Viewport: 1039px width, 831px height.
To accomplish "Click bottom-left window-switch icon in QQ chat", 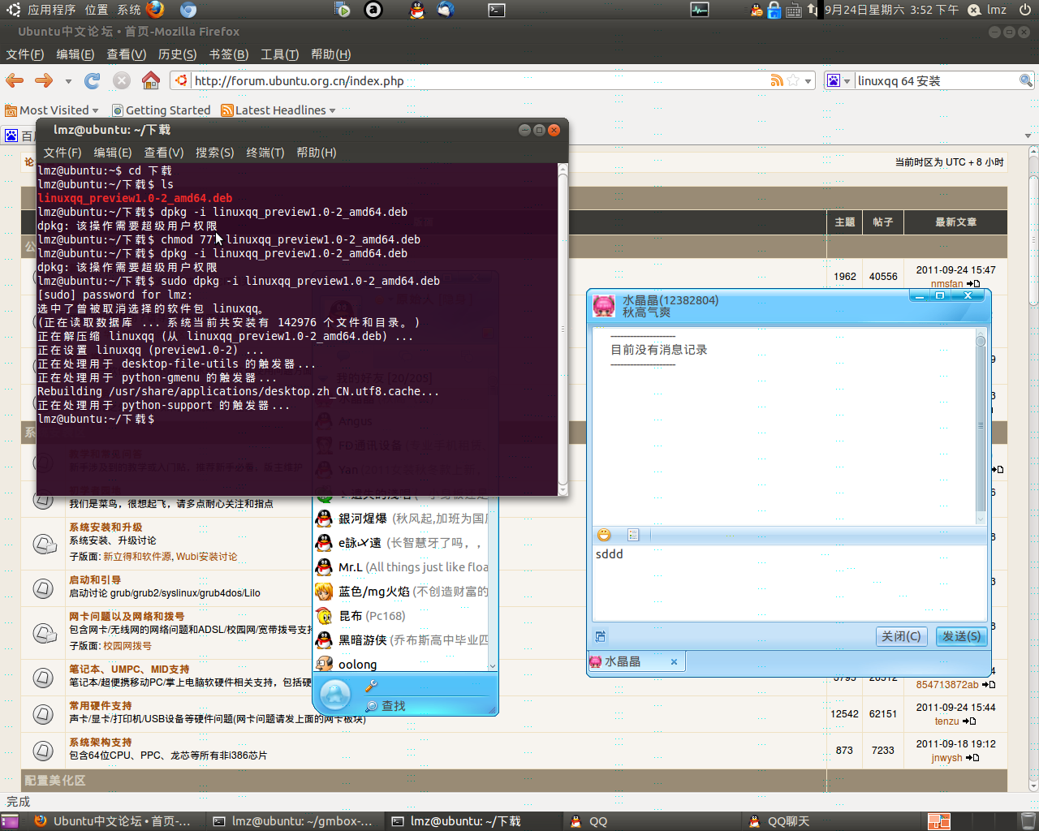I will [x=601, y=636].
